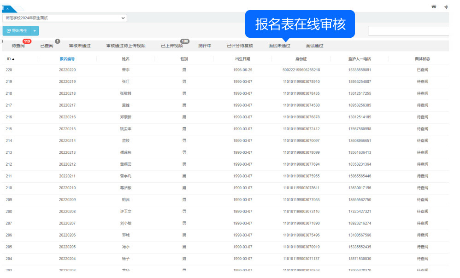Open the 面试通过 tab
Viewport: 460px width, 278px height.
(x=314, y=46)
